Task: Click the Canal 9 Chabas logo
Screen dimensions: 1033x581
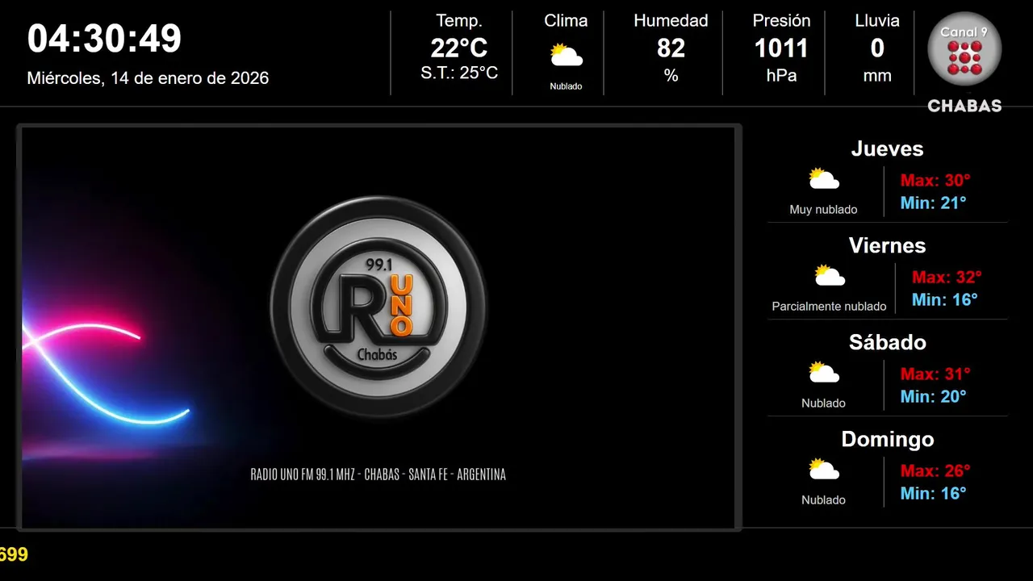Action: coord(964,61)
